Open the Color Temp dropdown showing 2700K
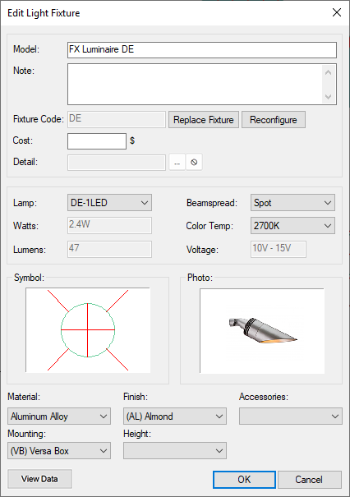This screenshot has height=497, width=350. coord(292,226)
